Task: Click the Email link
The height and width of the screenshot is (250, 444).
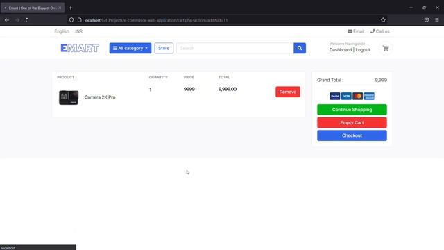Action: [356, 31]
